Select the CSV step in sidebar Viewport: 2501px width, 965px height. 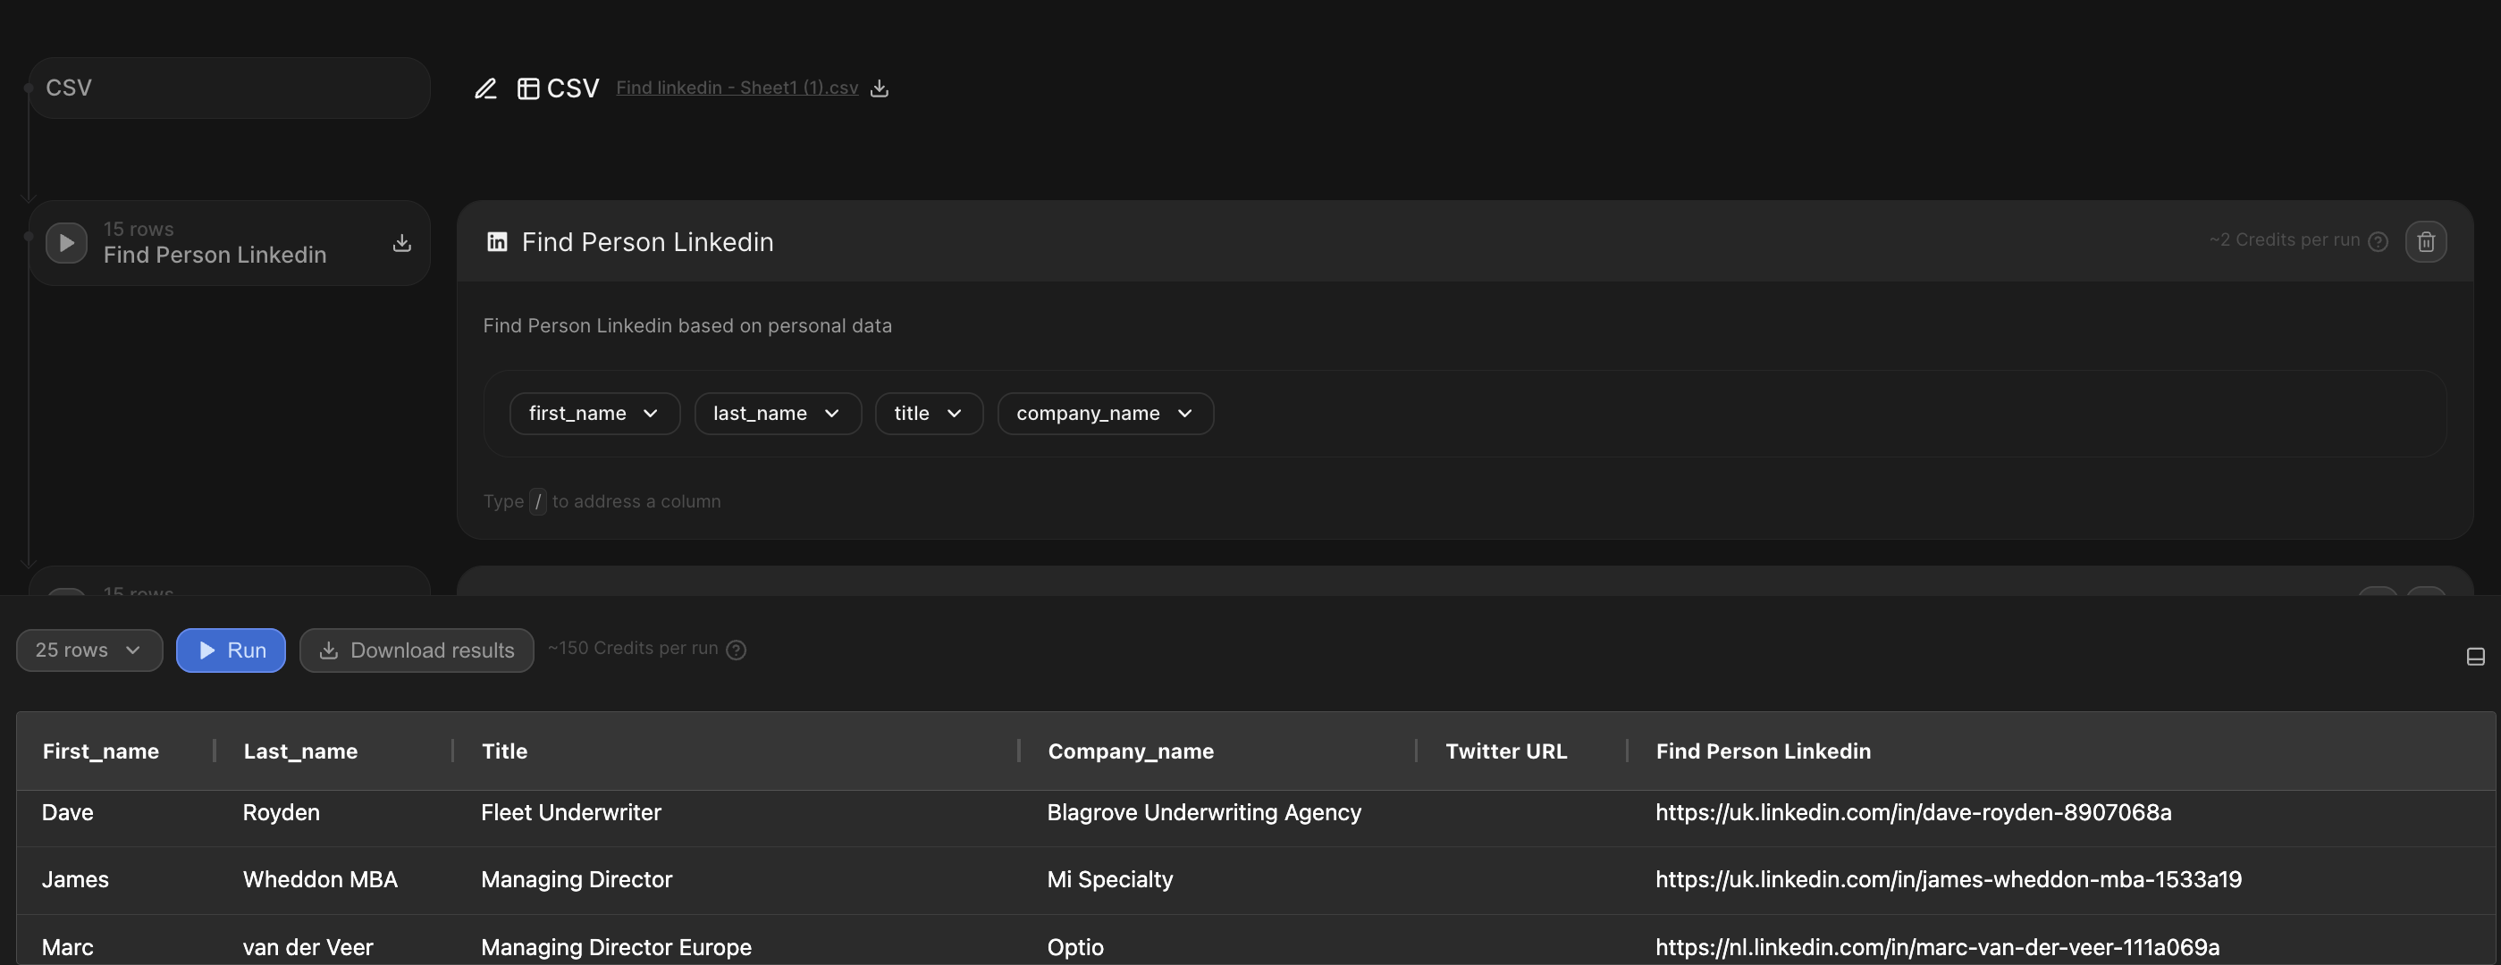[x=228, y=88]
